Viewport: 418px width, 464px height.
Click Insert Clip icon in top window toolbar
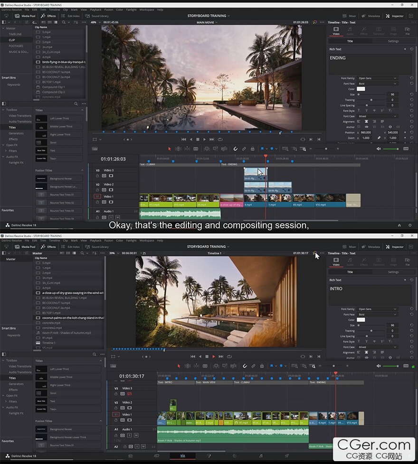pos(207,149)
